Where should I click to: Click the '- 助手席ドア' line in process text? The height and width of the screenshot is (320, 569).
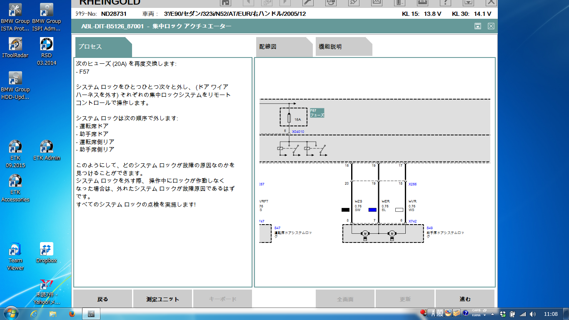[x=92, y=134]
